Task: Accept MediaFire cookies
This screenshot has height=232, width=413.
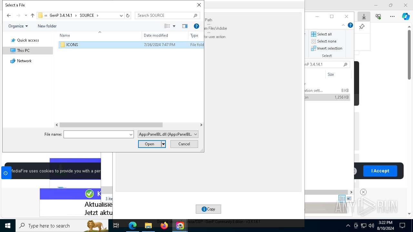Action: [x=380, y=171]
